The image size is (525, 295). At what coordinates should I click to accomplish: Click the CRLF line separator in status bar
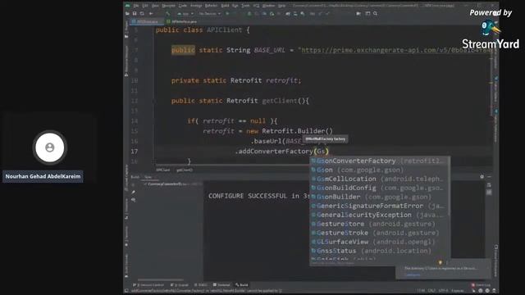tap(431, 291)
